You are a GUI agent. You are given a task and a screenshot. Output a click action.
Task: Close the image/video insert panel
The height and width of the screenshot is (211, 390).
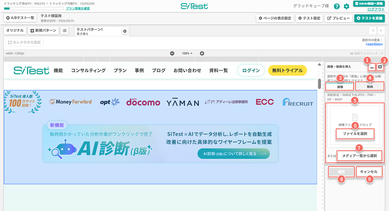point(380,67)
